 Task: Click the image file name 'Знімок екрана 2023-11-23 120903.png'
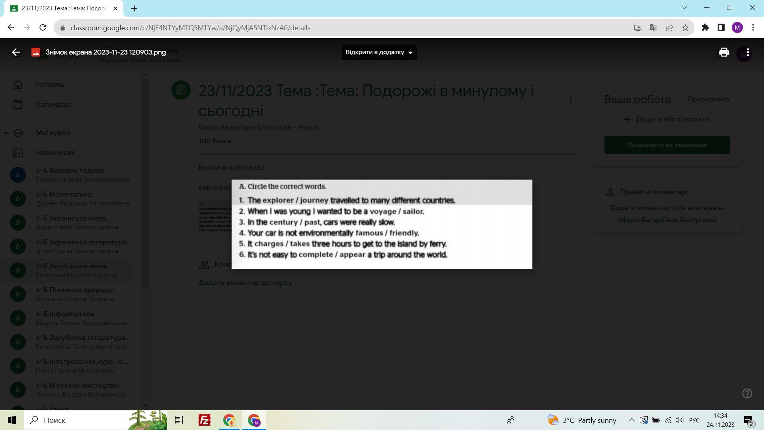pos(106,52)
